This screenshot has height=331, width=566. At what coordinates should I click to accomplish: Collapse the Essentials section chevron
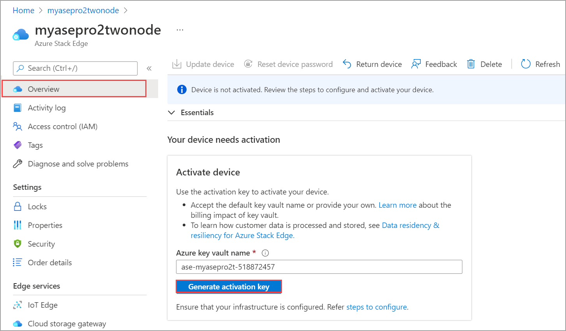[171, 112]
